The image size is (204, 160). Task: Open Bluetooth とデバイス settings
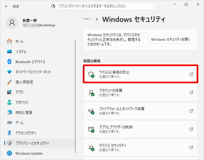pyautogui.click(x=40, y=62)
